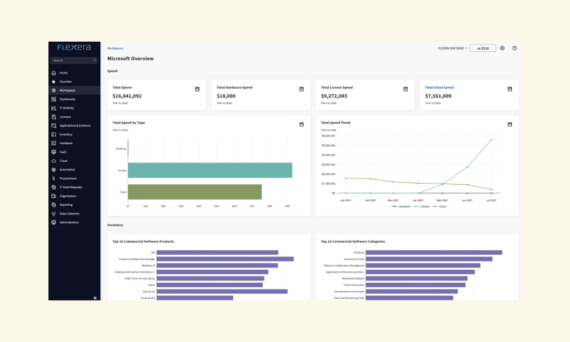Expand the FLEXERA ONE DEMO organization dropdown

(x=453, y=48)
